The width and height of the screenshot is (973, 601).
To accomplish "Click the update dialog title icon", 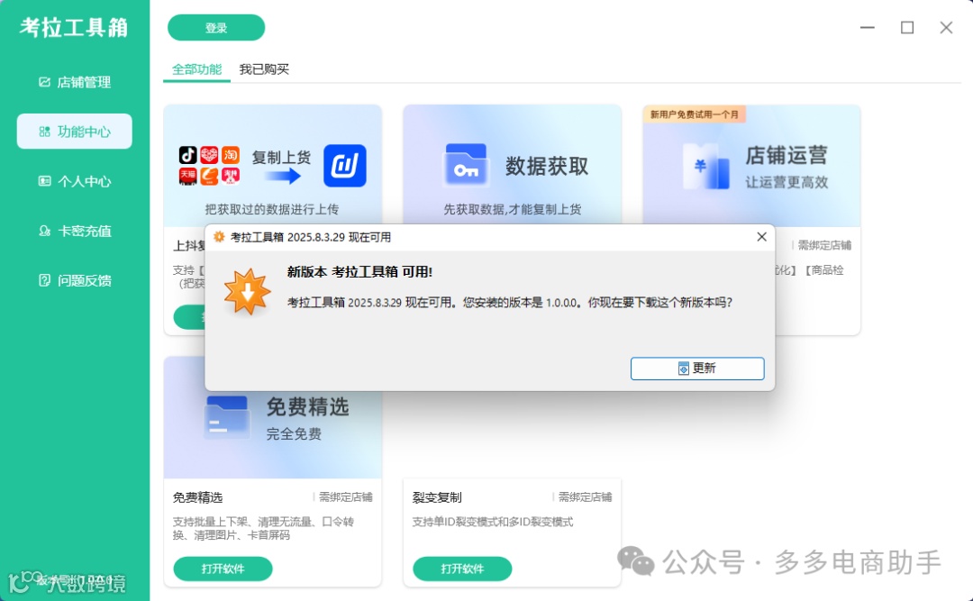I will (x=218, y=237).
